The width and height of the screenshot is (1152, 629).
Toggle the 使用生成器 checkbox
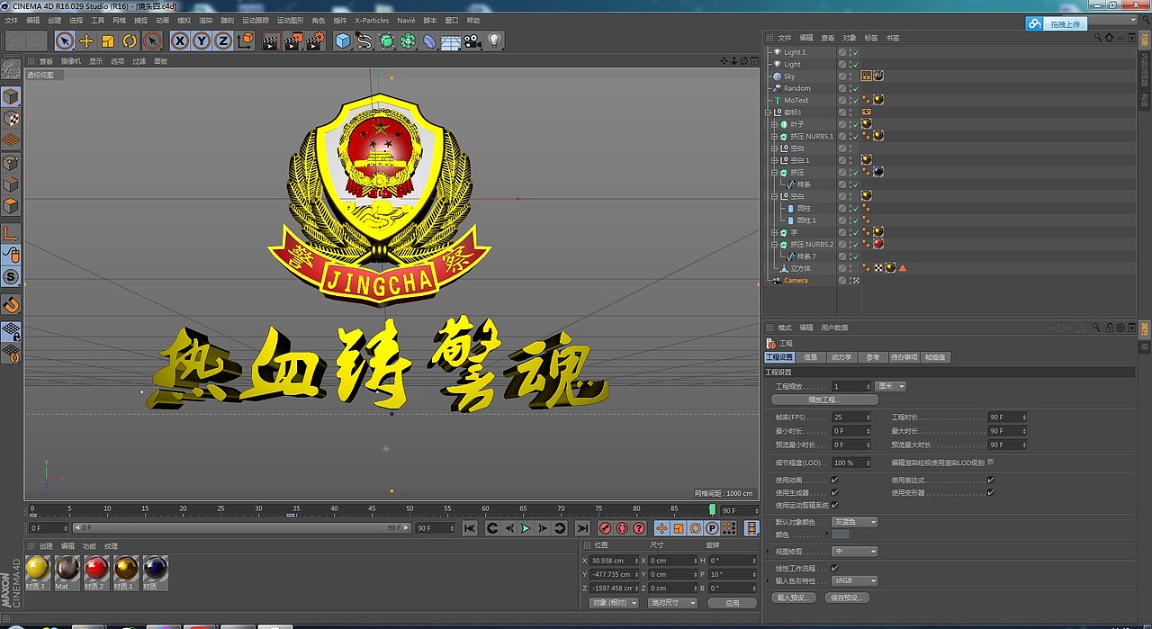(834, 492)
